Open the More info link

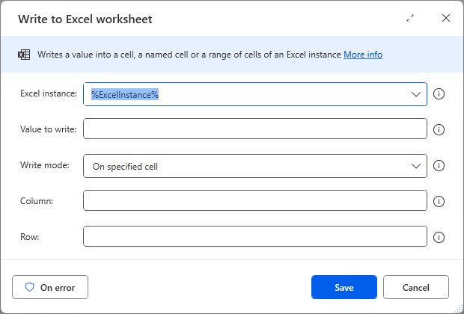pyautogui.click(x=363, y=55)
